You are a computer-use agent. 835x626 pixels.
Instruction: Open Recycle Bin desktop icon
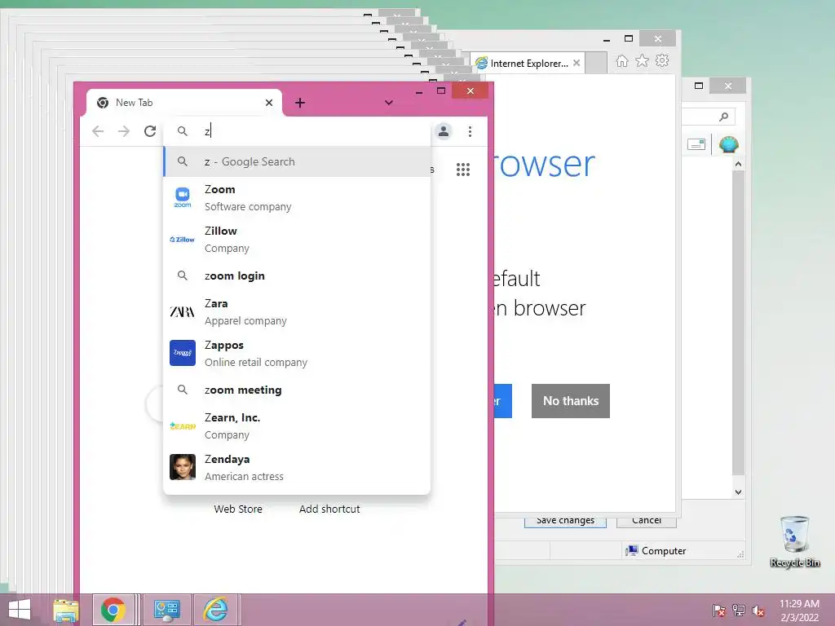794,541
